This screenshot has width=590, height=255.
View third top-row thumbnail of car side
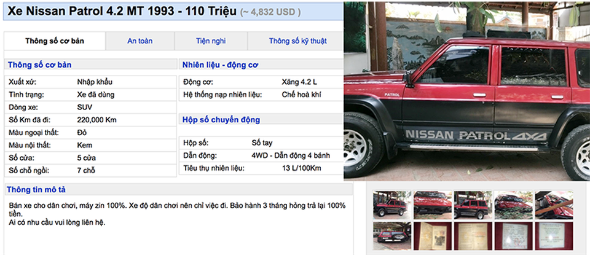(473, 205)
